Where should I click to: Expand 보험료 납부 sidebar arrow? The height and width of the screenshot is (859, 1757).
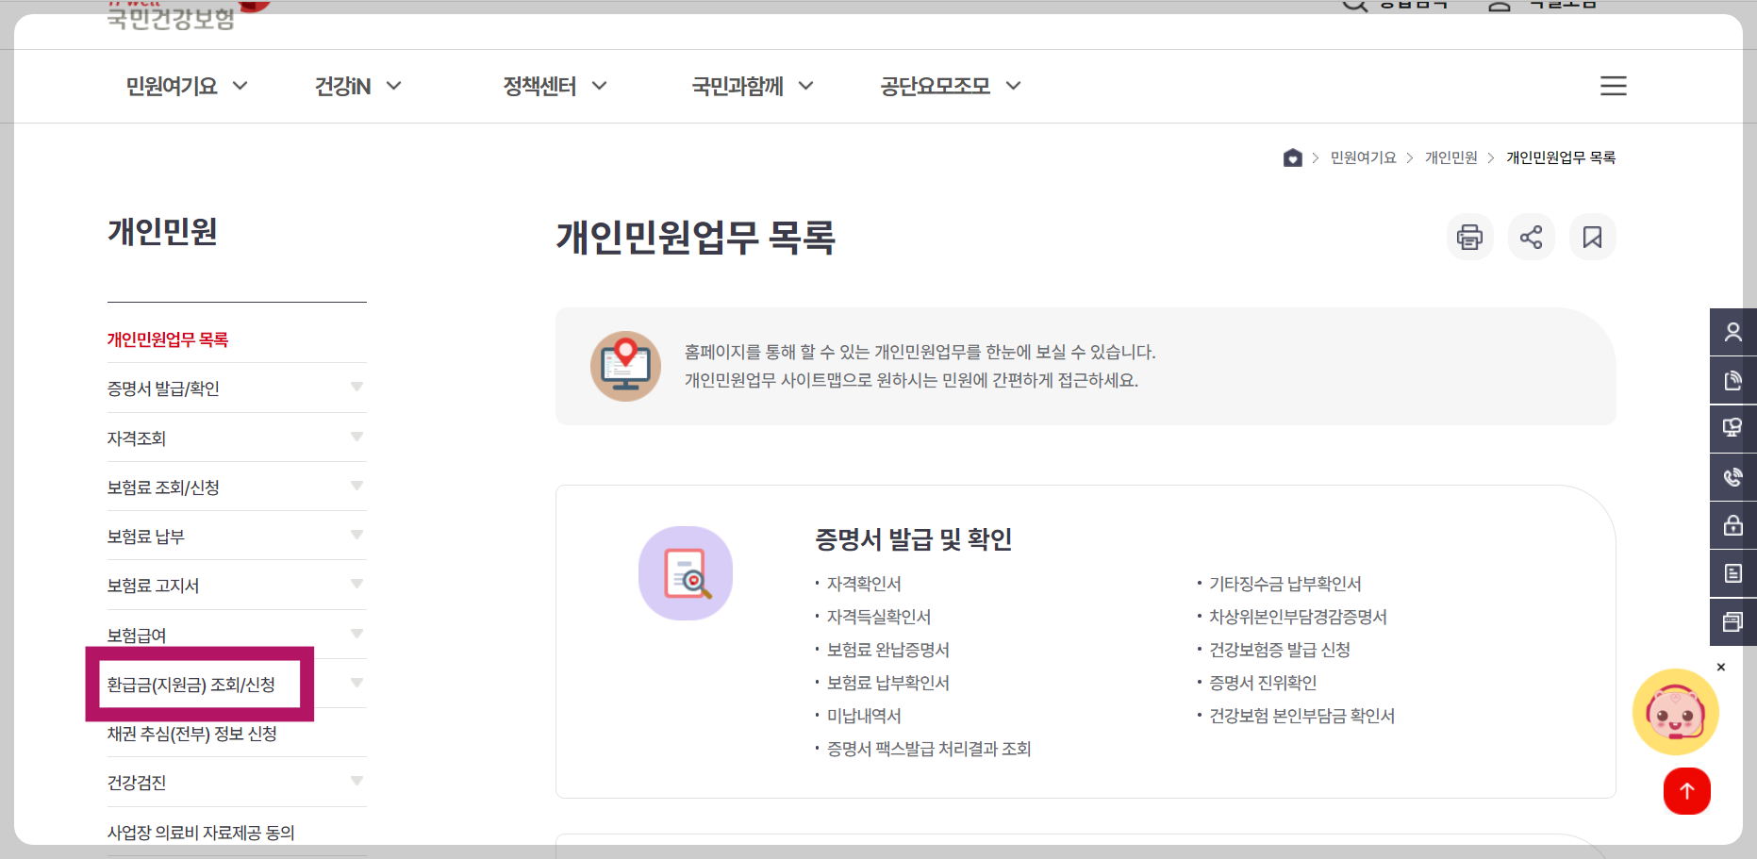pyautogui.click(x=356, y=535)
